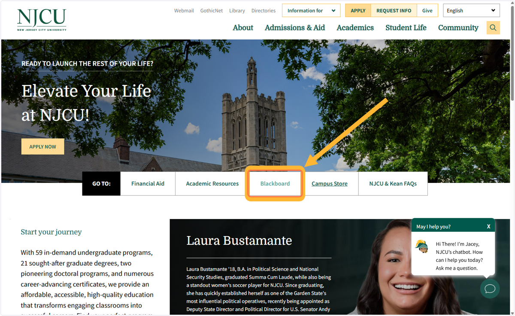515x316 pixels.
Task: Go to Financial Aid
Action: (148, 183)
